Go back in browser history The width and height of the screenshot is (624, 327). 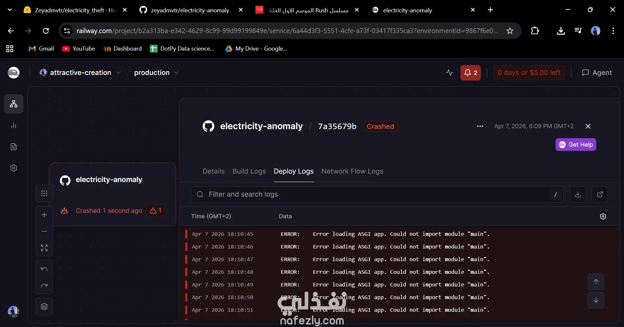coord(11,31)
